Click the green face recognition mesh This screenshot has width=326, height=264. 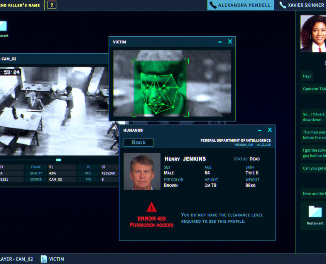pos(159,90)
